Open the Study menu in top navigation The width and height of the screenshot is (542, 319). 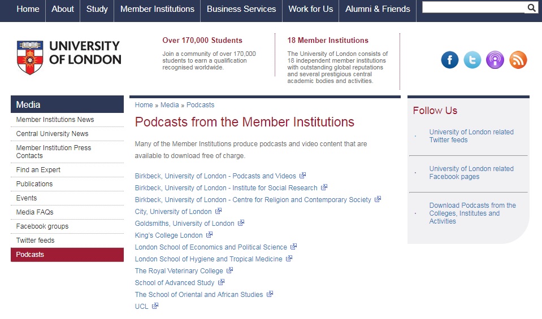coord(97,9)
